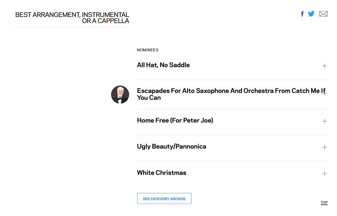The image size is (337, 216).
Task: Share this category on Facebook
Action: pyautogui.click(x=302, y=14)
